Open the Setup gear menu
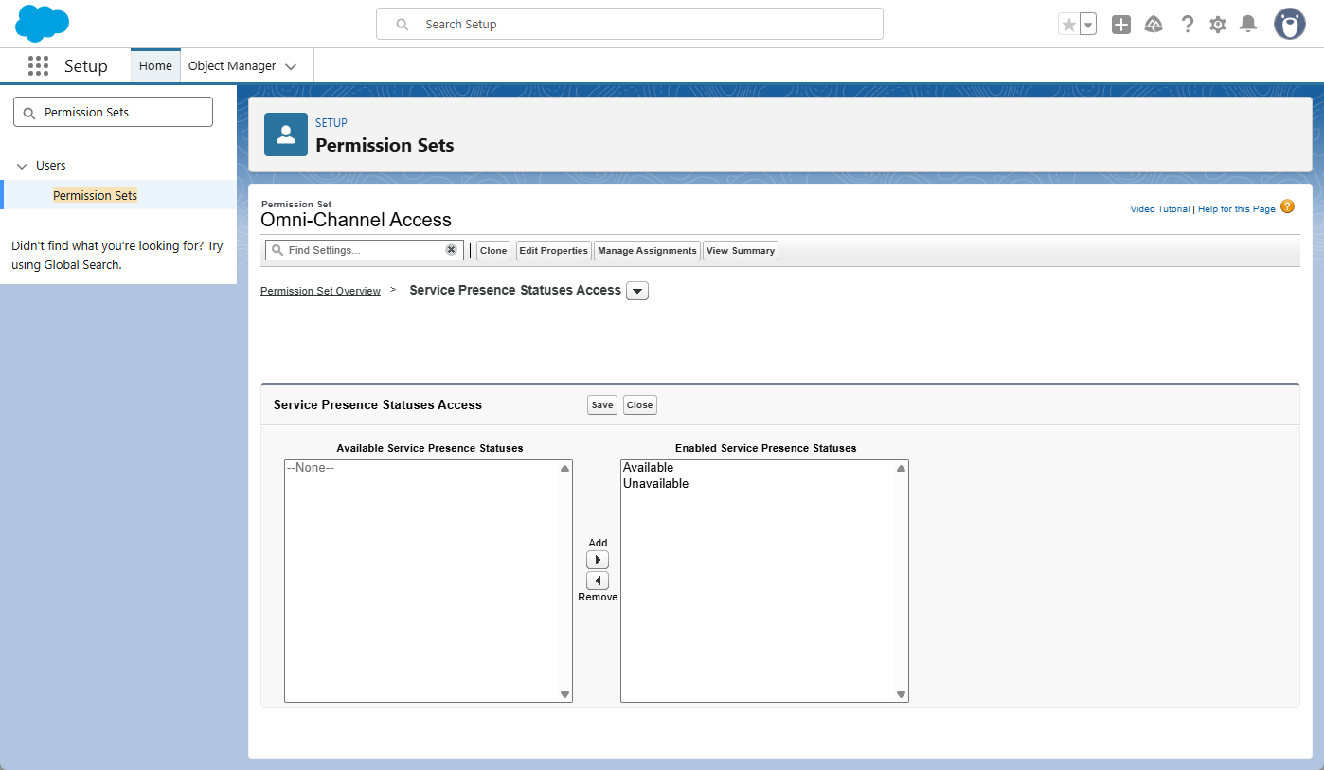This screenshot has width=1324, height=770. (x=1218, y=25)
